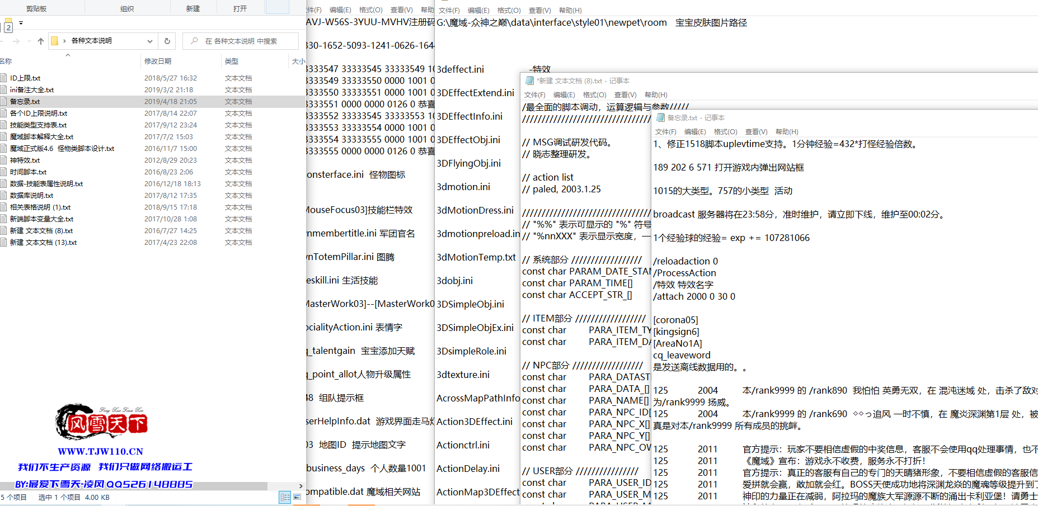Open 格式(O) menu in 新建 文本文档 (8).txt Notepad

coord(594,95)
